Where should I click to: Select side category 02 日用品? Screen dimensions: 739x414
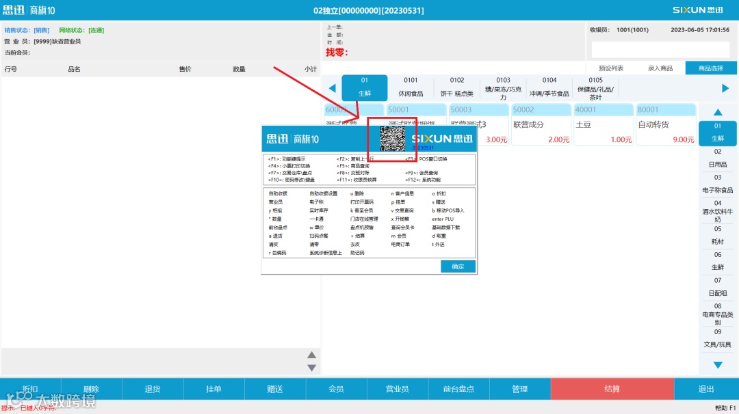(x=717, y=158)
